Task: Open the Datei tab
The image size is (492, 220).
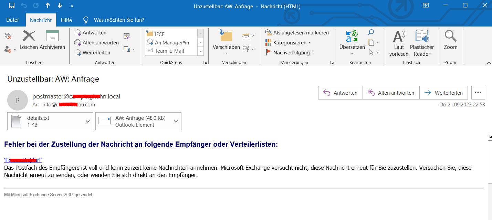Action: pos(12,20)
